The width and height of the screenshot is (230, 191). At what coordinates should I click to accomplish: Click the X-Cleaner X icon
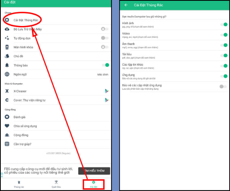coord(7,91)
